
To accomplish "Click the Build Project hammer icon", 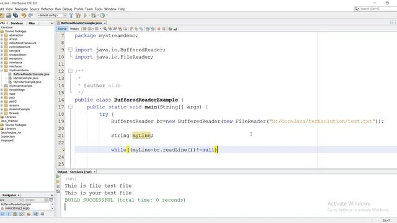I will click(71, 15).
